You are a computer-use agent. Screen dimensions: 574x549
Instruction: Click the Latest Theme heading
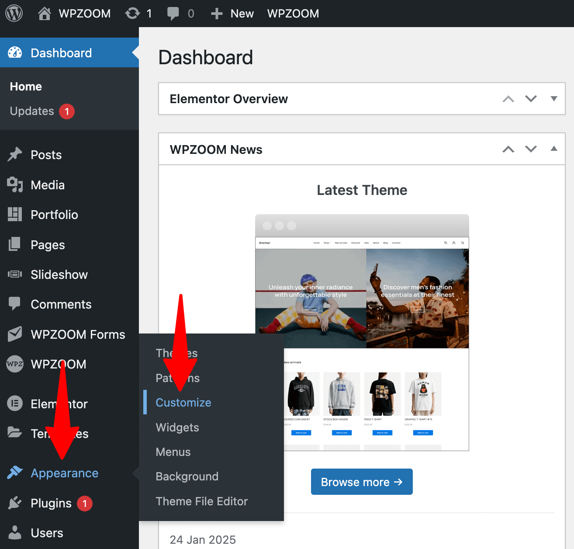point(362,190)
